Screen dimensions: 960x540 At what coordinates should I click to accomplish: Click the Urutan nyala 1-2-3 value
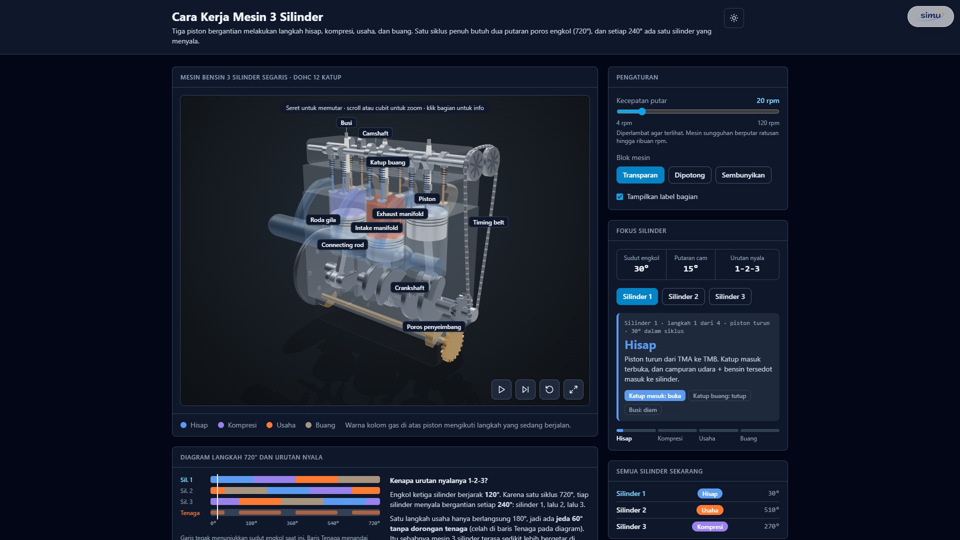(x=747, y=269)
